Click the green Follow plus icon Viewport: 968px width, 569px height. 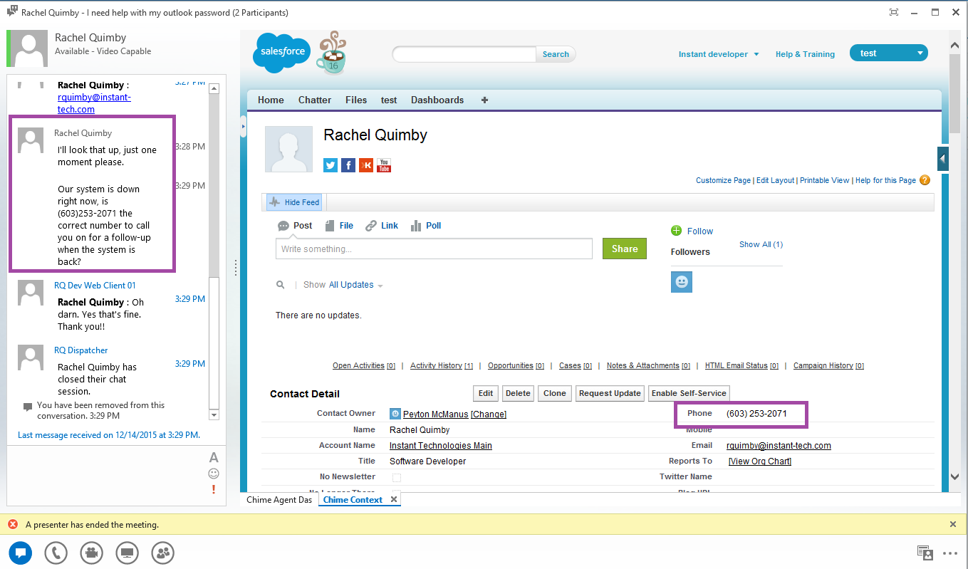(x=676, y=231)
